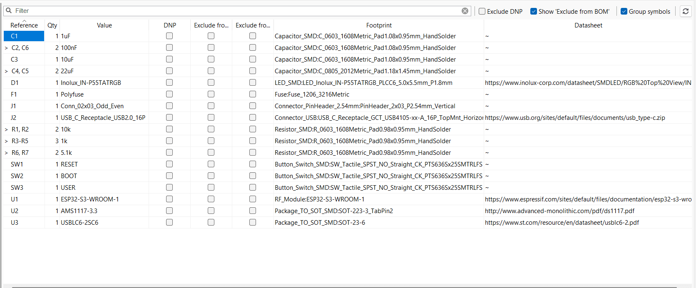Click the Datasheet column header
696x288 pixels.
(588, 25)
